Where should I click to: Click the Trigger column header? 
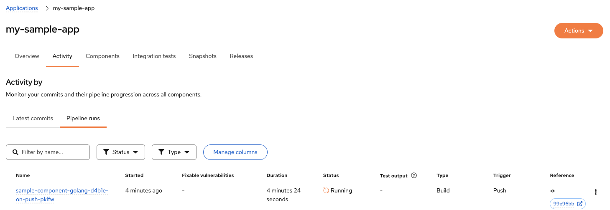click(x=502, y=175)
